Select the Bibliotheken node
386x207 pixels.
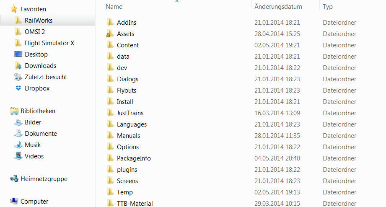tap(38, 111)
